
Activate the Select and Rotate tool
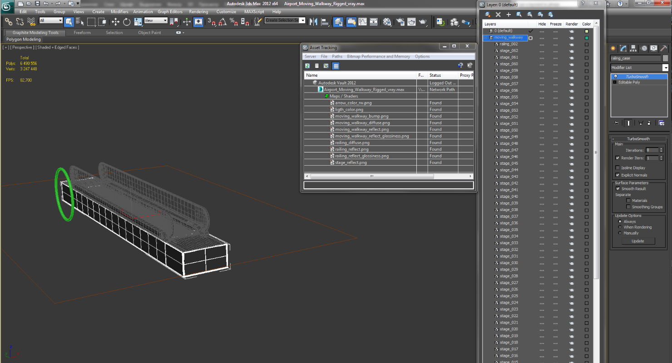[127, 21]
